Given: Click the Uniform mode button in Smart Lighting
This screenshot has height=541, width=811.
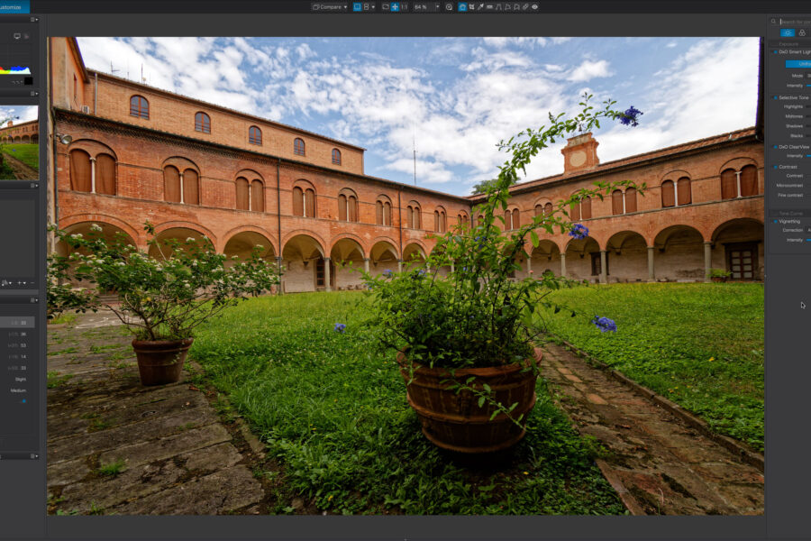Looking at the screenshot, I should coord(798,63).
